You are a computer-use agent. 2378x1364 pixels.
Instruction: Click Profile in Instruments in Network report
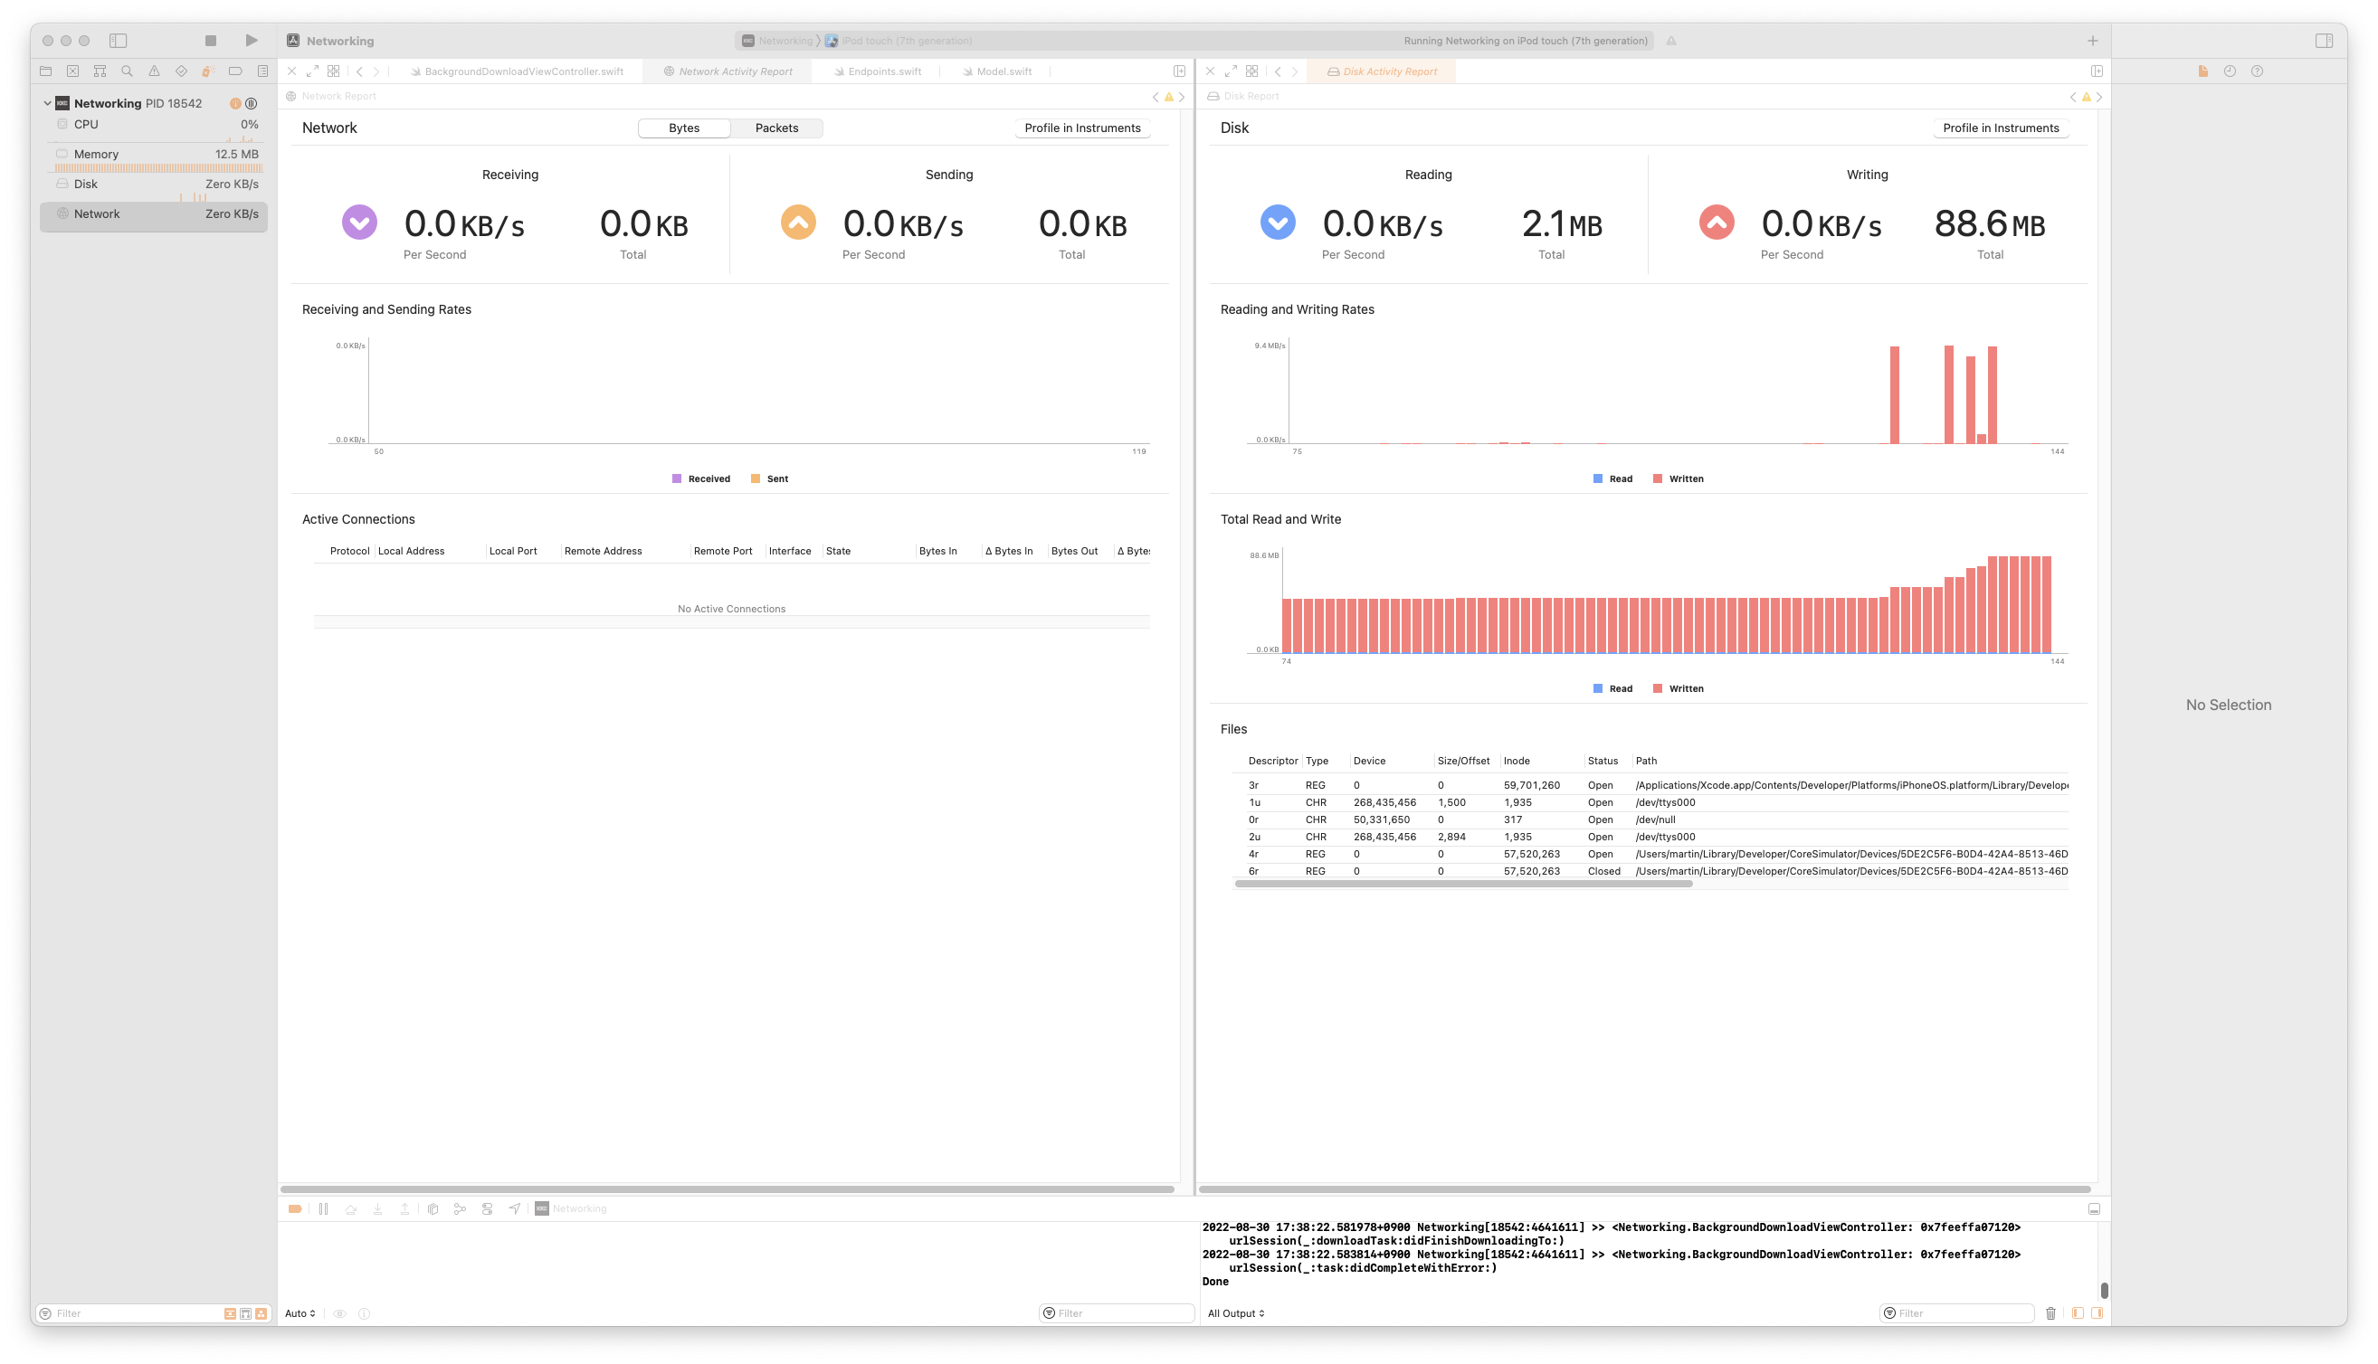click(x=1082, y=128)
